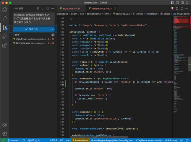This screenshot has height=142, width=191.
Task: Click 'textarea.vue' in breadcrumb
Action: [121, 14]
